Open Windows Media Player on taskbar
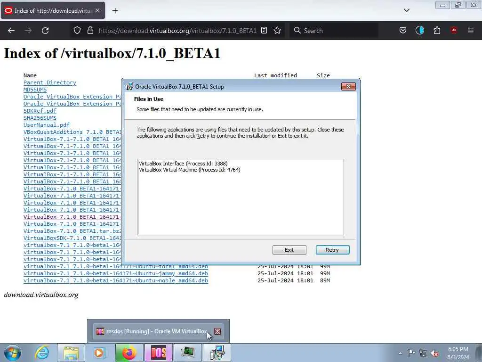Image resolution: width=482 pixels, height=362 pixels. tap(99, 353)
